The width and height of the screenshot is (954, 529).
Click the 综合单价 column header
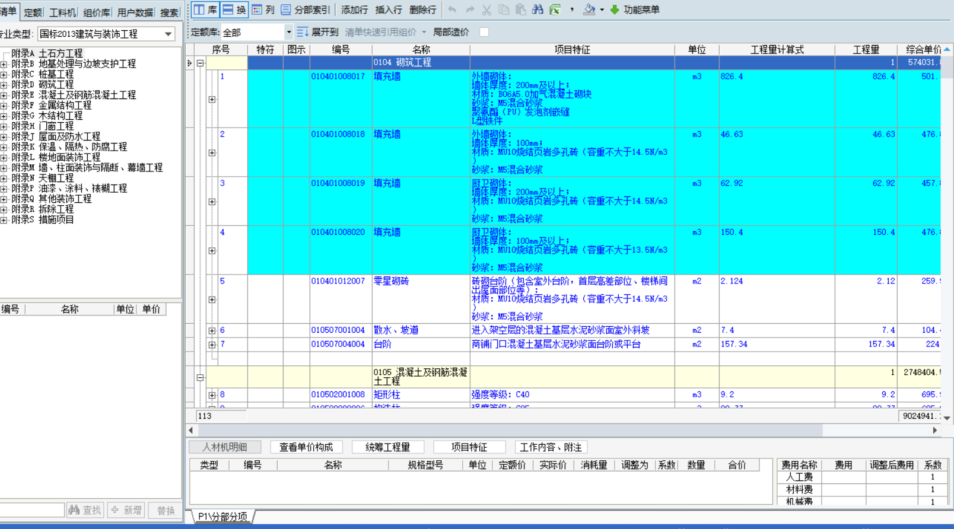tap(920, 50)
